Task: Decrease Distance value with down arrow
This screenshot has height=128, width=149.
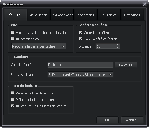Action: [x=117, y=47]
